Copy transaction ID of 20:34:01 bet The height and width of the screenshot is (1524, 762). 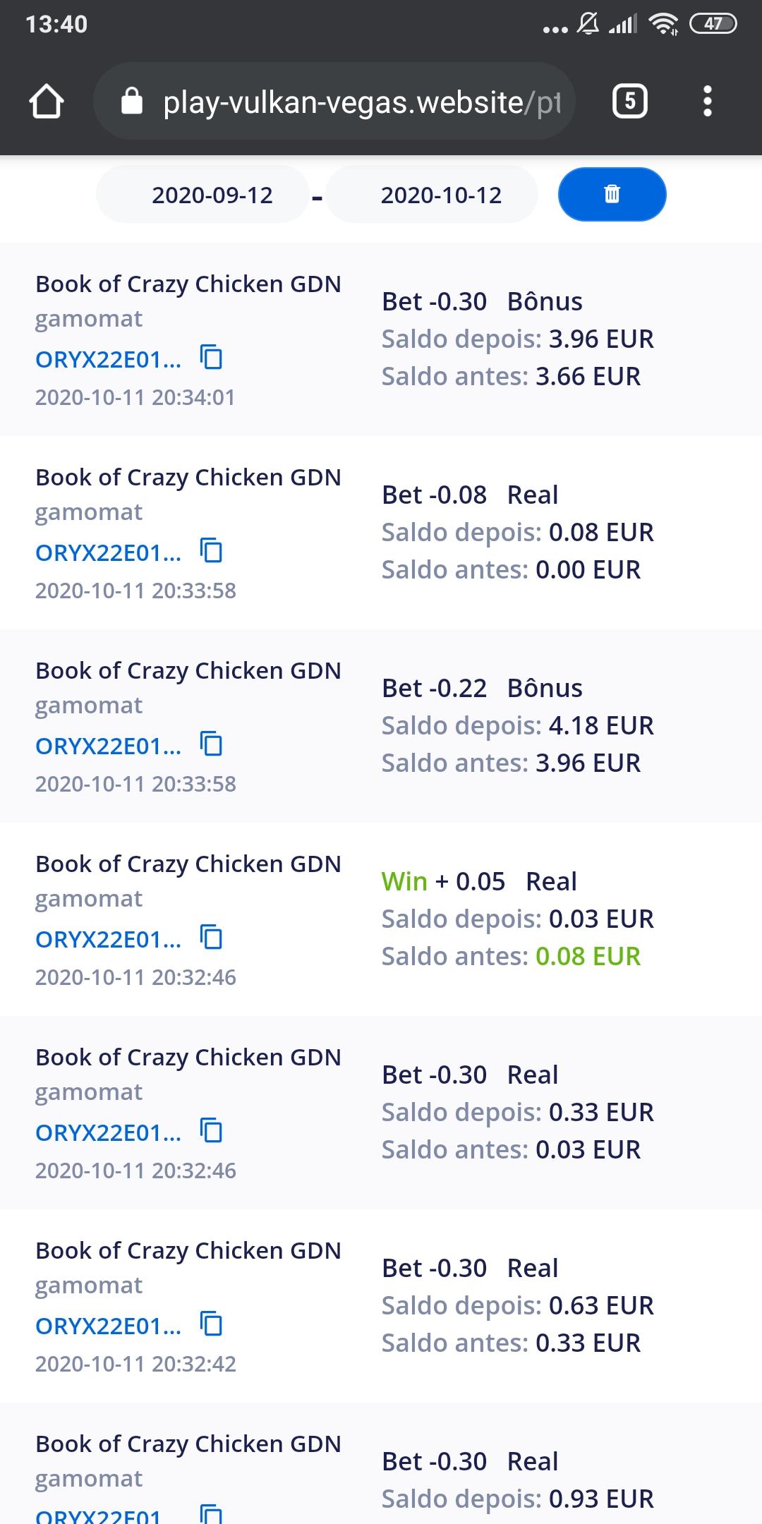pos(212,358)
